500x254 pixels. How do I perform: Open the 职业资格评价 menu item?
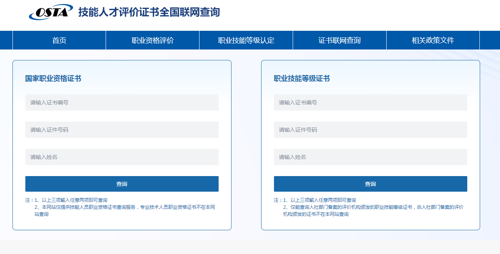pos(152,41)
